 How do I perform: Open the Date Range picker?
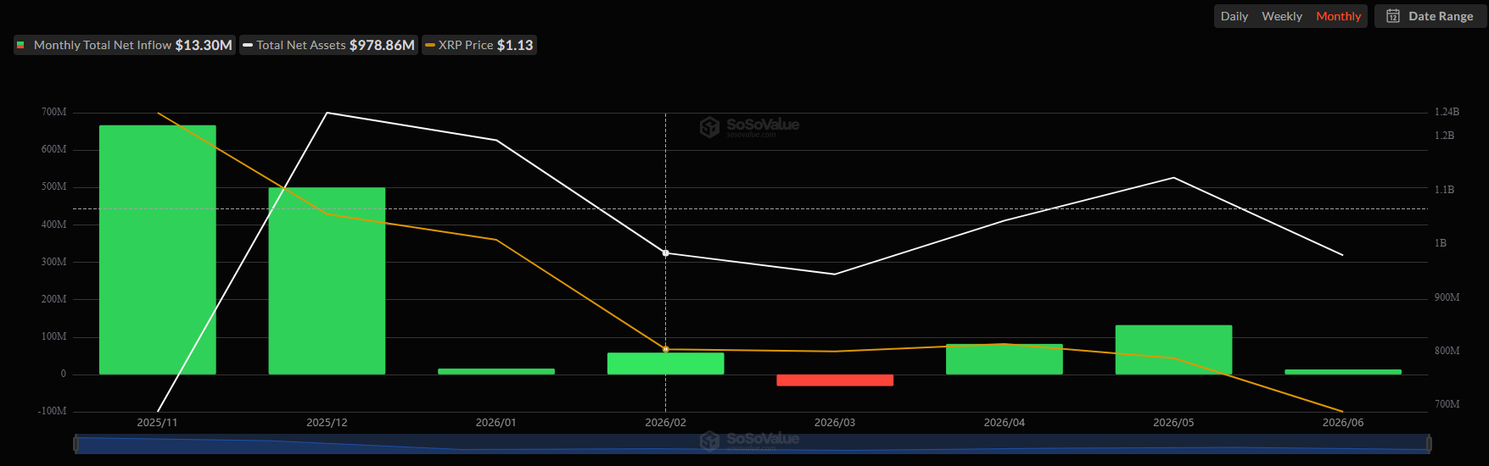coord(1430,16)
